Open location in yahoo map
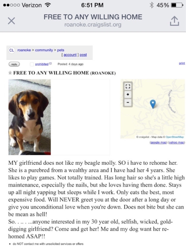 tap(176, 142)
